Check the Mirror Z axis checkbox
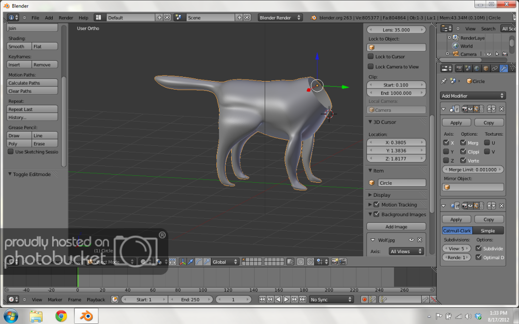This screenshot has height=324, width=519. pyautogui.click(x=446, y=160)
